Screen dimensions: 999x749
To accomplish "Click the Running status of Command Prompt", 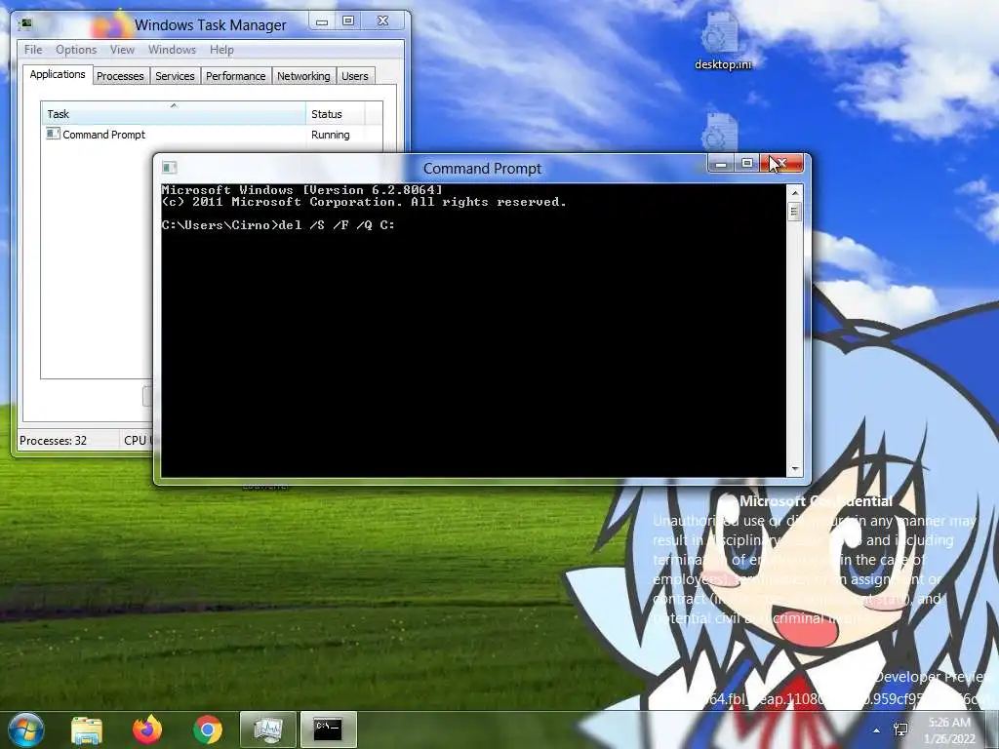I will pyautogui.click(x=330, y=135).
